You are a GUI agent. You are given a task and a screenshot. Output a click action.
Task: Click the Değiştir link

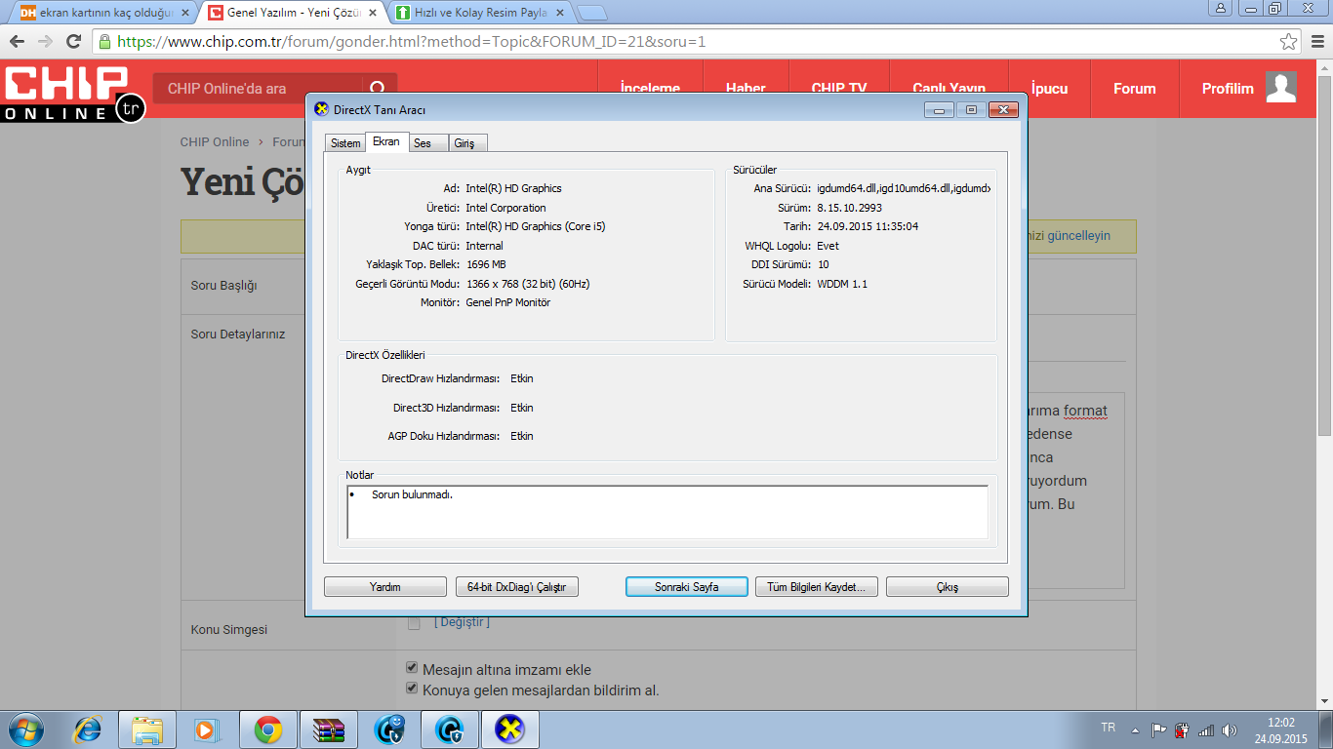click(462, 622)
